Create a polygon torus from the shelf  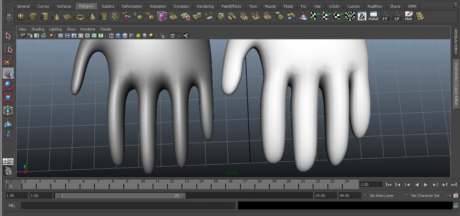coord(80,17)
